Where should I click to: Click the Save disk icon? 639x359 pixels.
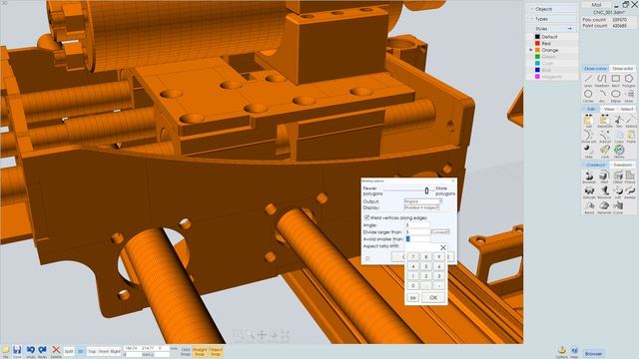[17, 351]
